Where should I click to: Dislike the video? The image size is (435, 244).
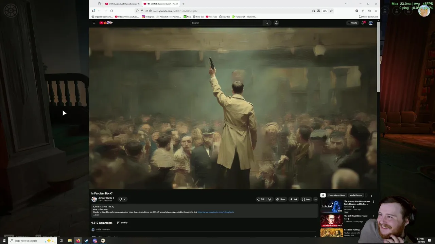270,199
